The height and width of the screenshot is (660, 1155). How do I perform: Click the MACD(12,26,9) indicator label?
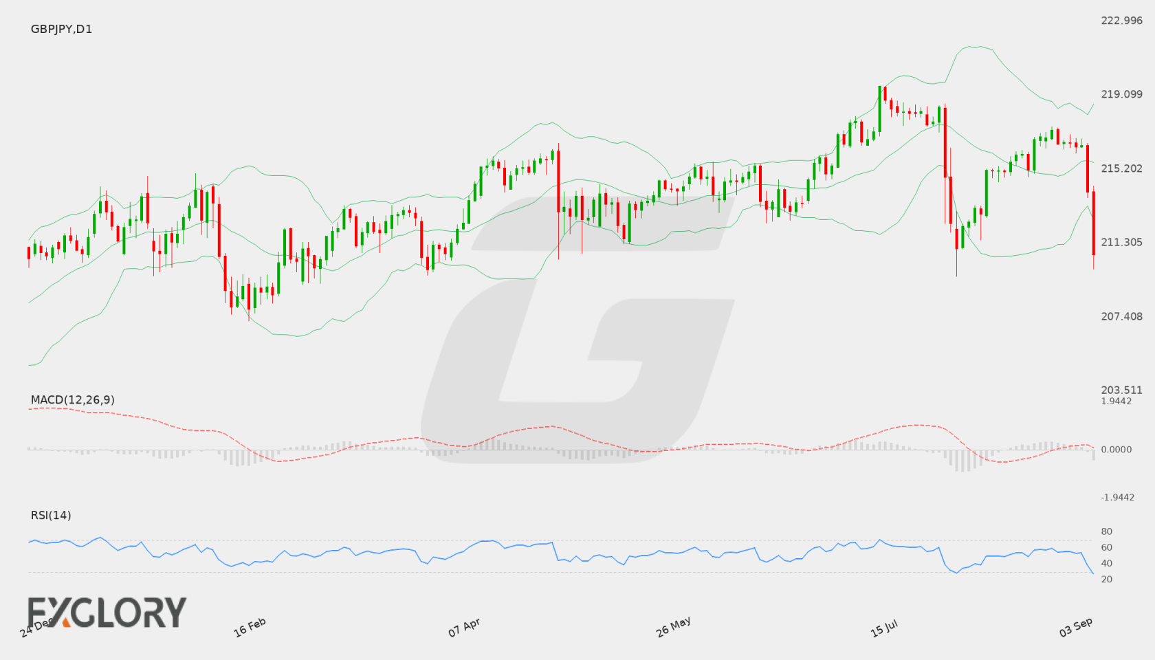click(x=72, y=399)
